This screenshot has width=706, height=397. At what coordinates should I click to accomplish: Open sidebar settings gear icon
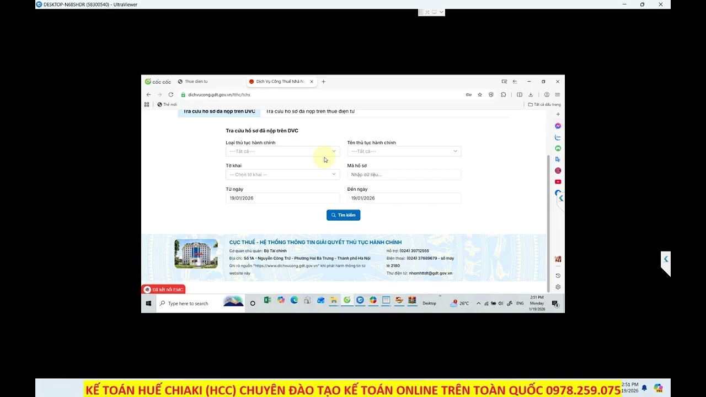tap(558, 287)
